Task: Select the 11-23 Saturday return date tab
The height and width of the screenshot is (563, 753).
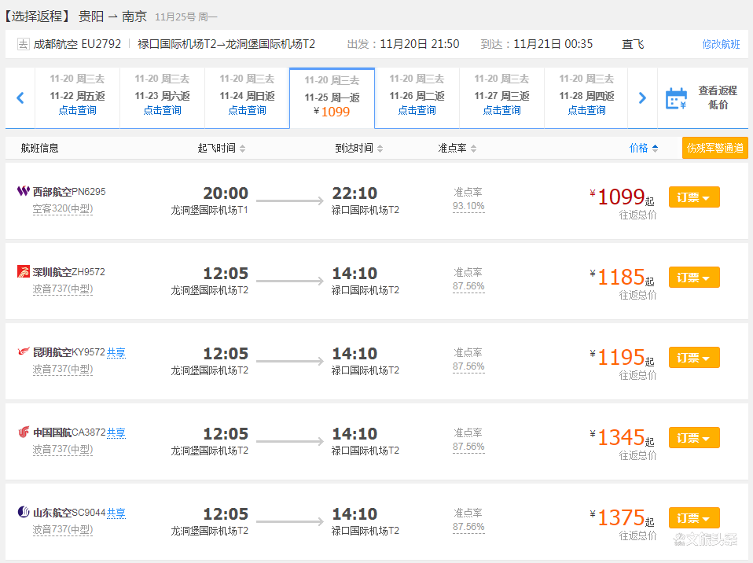Action: point(163,98)
